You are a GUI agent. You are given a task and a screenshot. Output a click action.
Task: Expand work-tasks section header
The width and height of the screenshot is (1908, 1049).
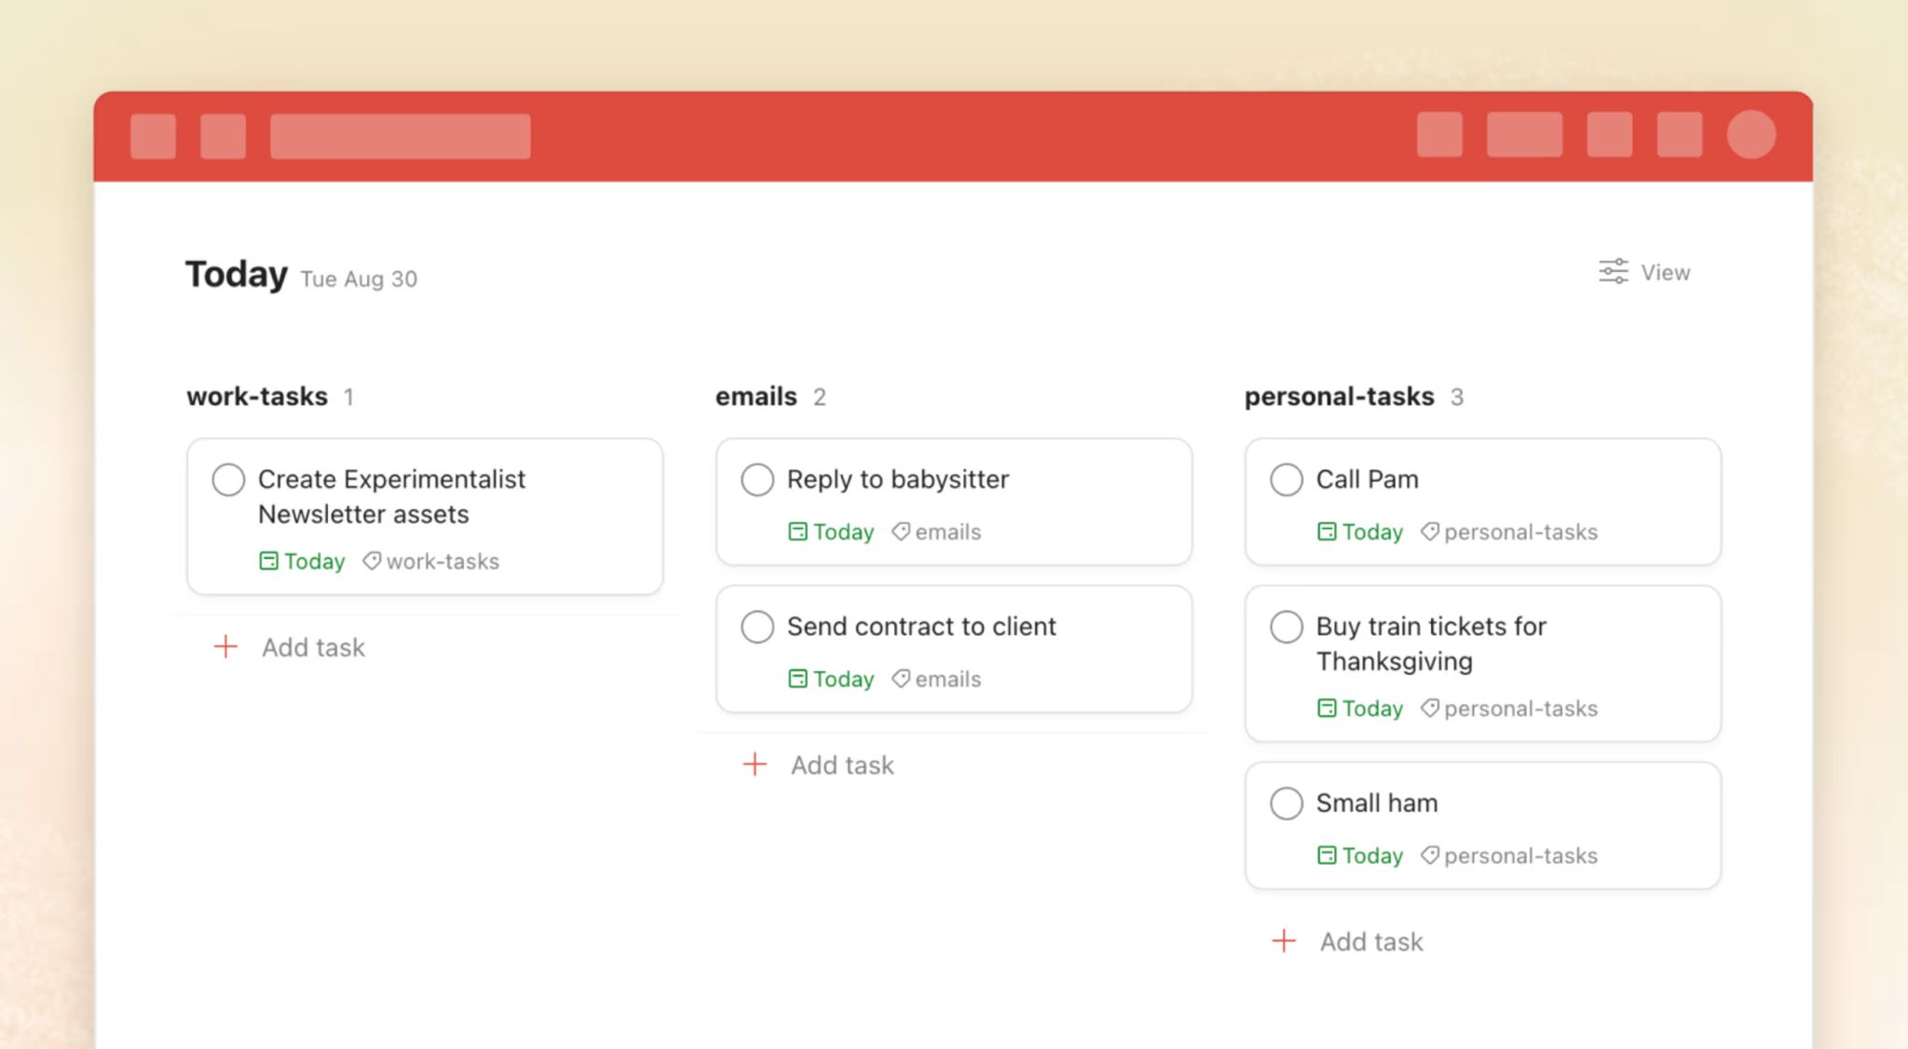[x=258, y=397]
